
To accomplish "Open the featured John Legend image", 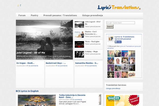I will click(44, 39).
